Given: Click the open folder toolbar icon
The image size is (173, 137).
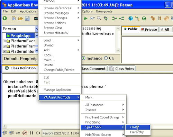Looking at the screenshot, I should tap(20, 18).
